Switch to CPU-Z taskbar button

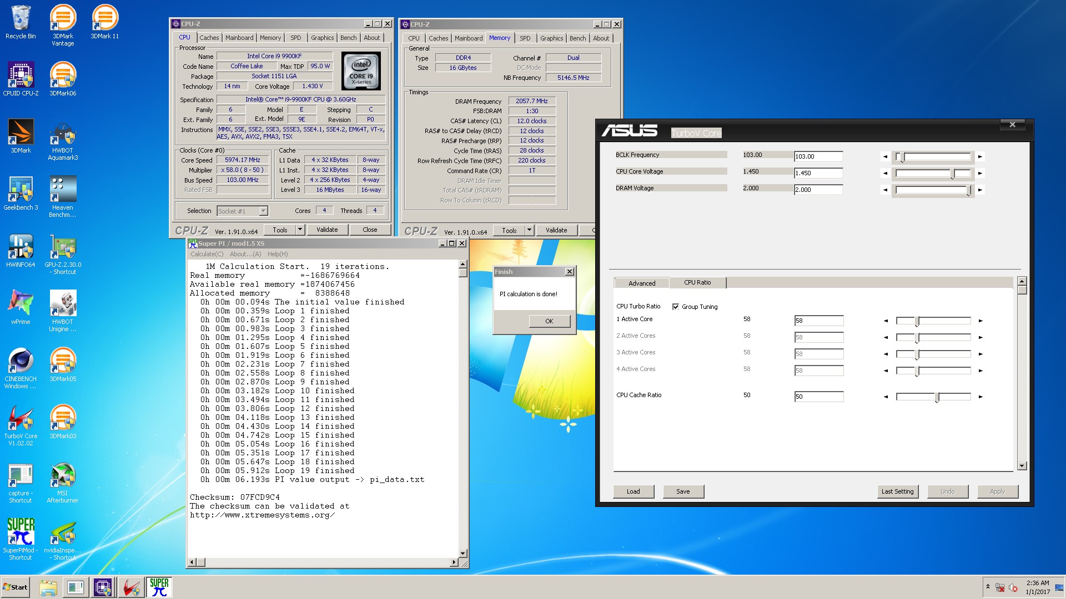103,587
